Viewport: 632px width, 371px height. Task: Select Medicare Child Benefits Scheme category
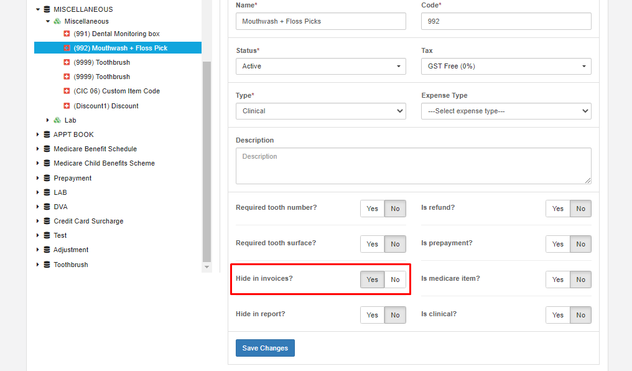click(x=104, y=163)
